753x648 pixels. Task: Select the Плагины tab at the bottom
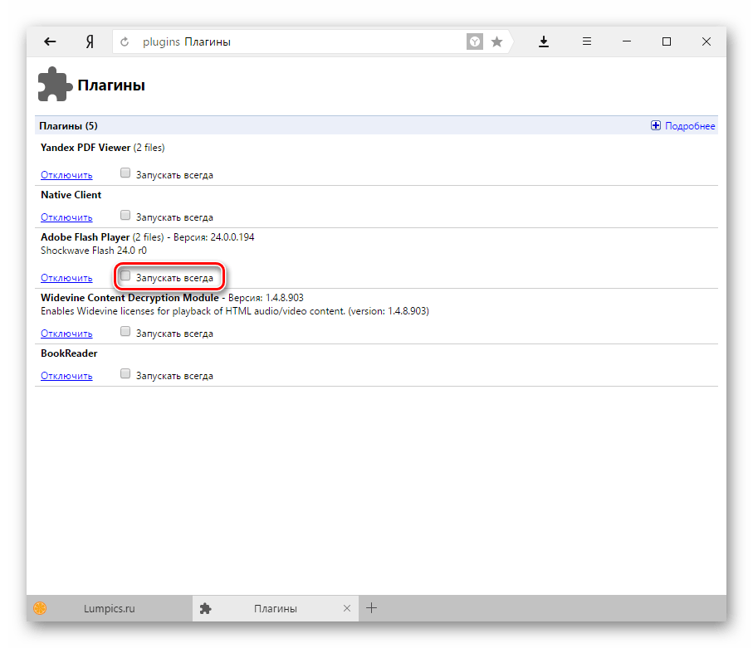pos(275,608)
